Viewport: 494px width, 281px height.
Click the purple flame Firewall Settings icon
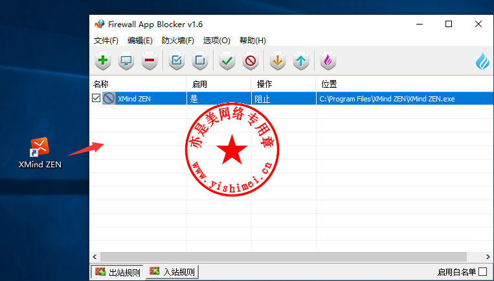[328, 61]
